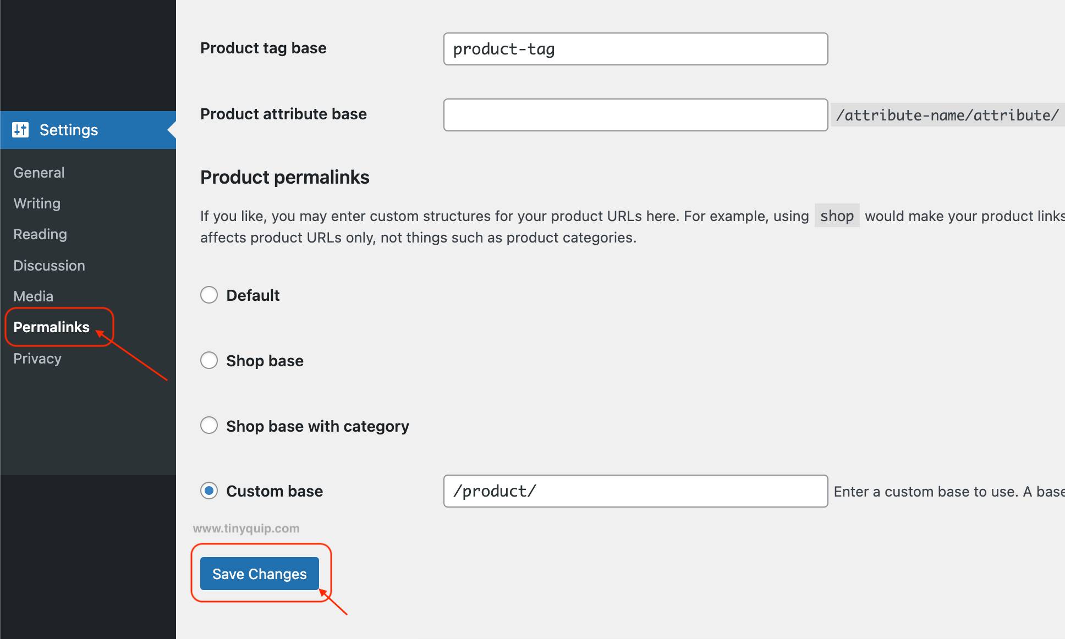Click the Custom base /product/ text field
This screenshot has width=1065, height=639.
635,491
